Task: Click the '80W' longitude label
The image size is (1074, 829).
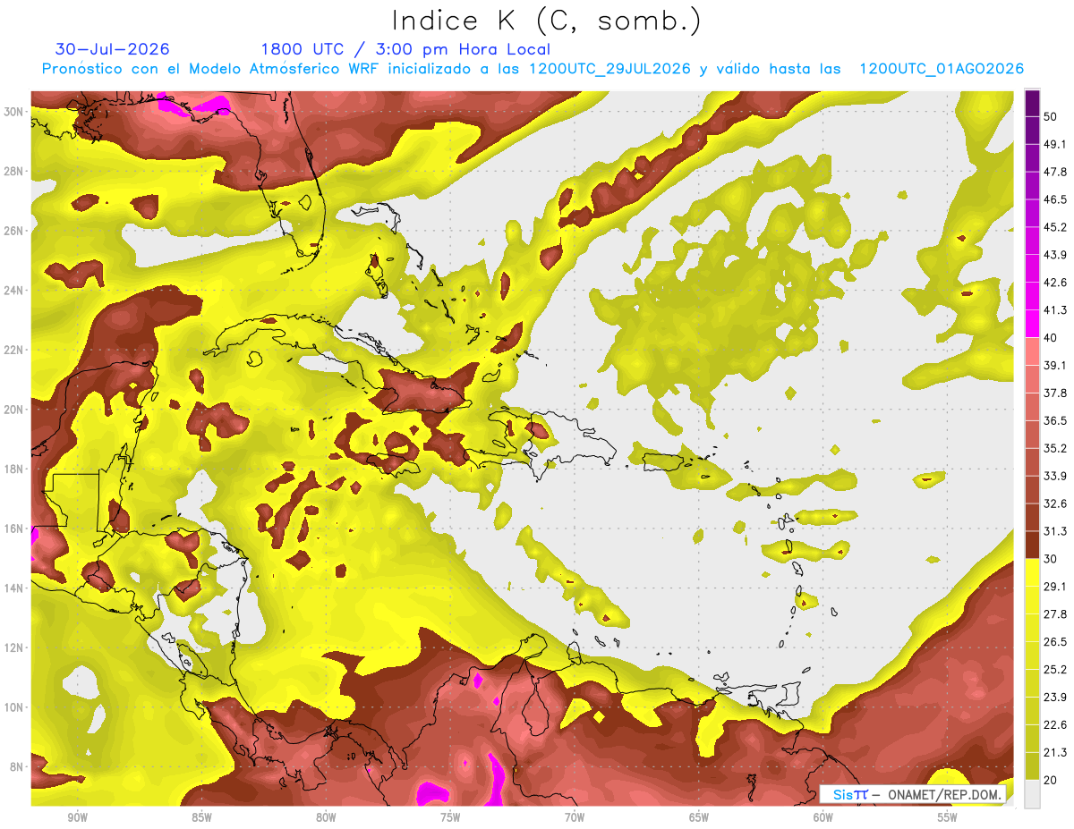Action: (326, 818)
